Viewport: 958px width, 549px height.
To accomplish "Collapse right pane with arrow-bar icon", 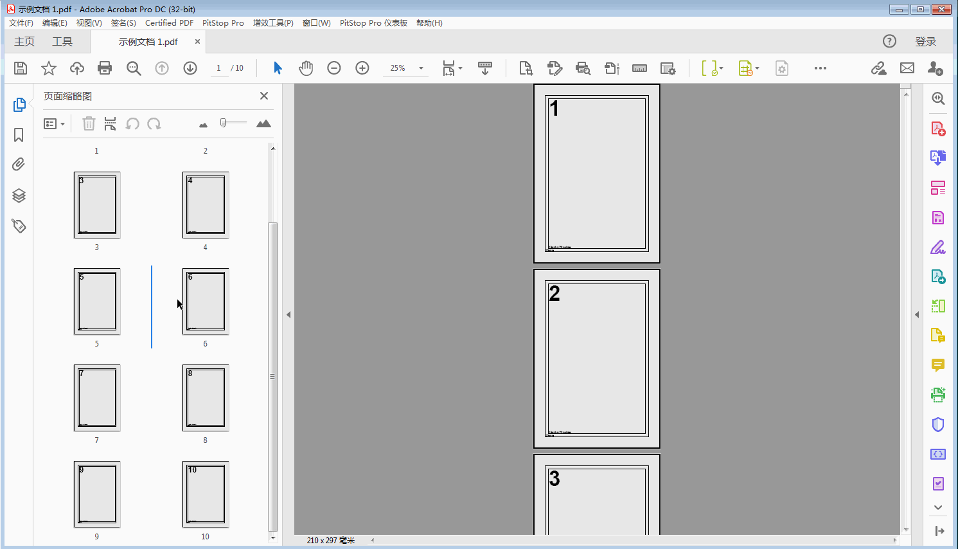I will click(x=939, y=530).
